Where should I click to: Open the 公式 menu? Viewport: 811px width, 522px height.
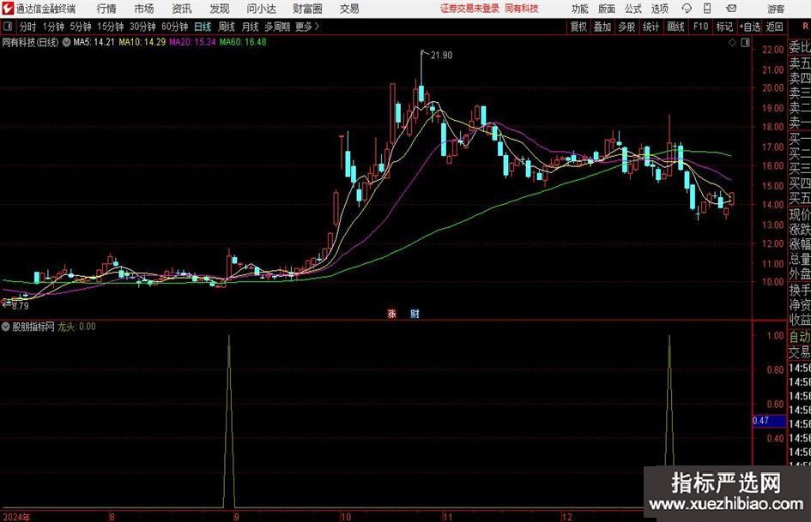click(x=633, y=9)
